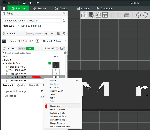Open the home screen icon
150x130 pixels.
click(4, 8)
